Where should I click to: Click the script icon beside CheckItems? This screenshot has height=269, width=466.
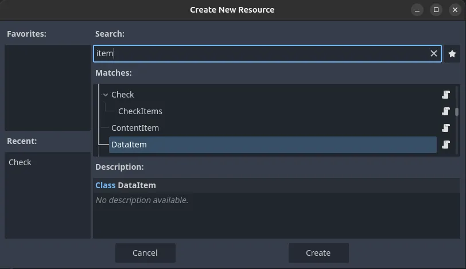coord(445,111)
